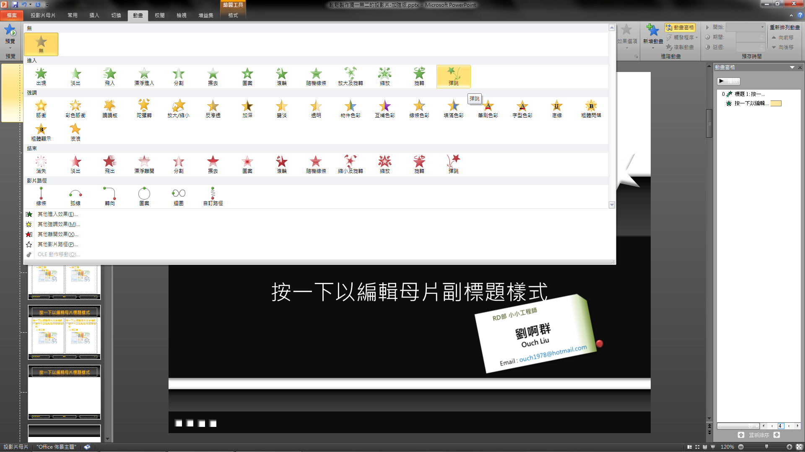Viewport: 805px width, 452px height.
Task: Switch to the 投影片母片 ribbon tab
Action: 43,15
